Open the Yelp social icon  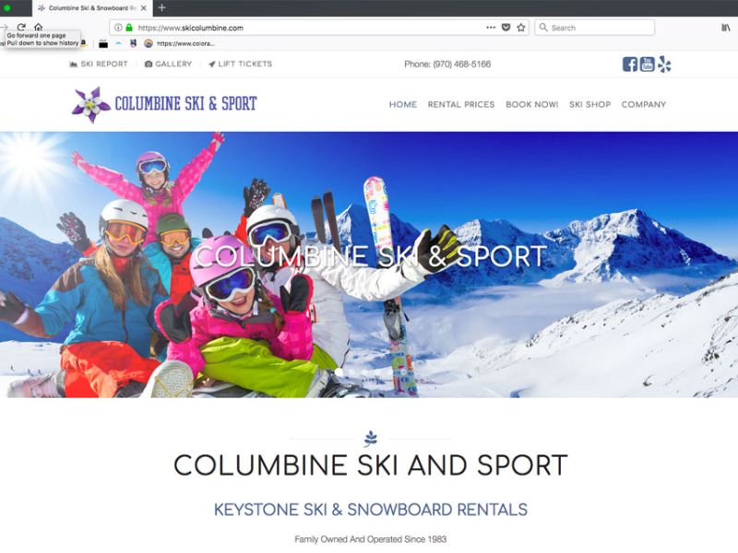[x=664, y=64]
